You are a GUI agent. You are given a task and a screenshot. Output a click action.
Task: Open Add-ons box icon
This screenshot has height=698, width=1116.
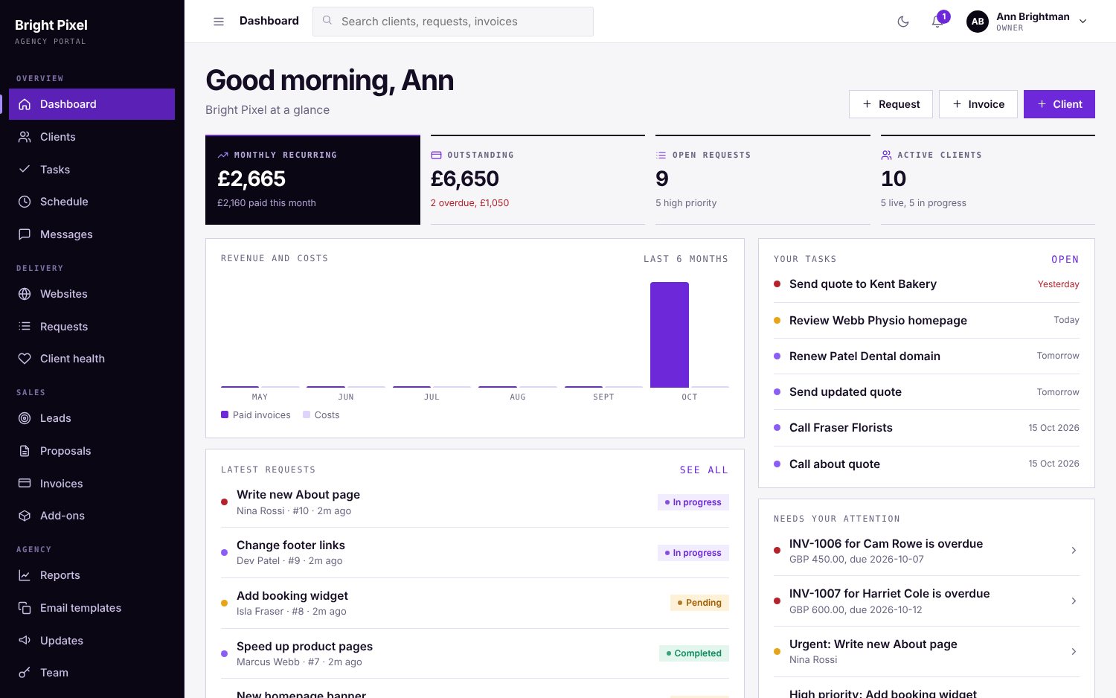pos(25,516)
